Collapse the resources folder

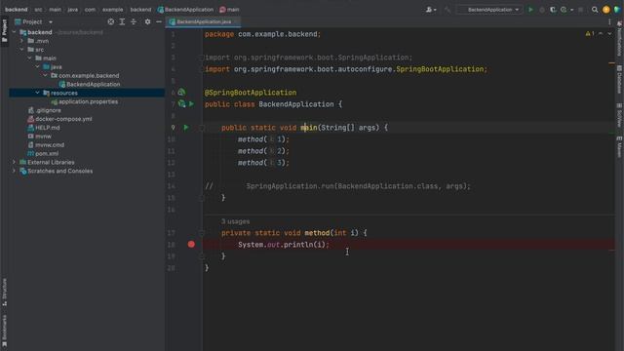coord(38,93)
